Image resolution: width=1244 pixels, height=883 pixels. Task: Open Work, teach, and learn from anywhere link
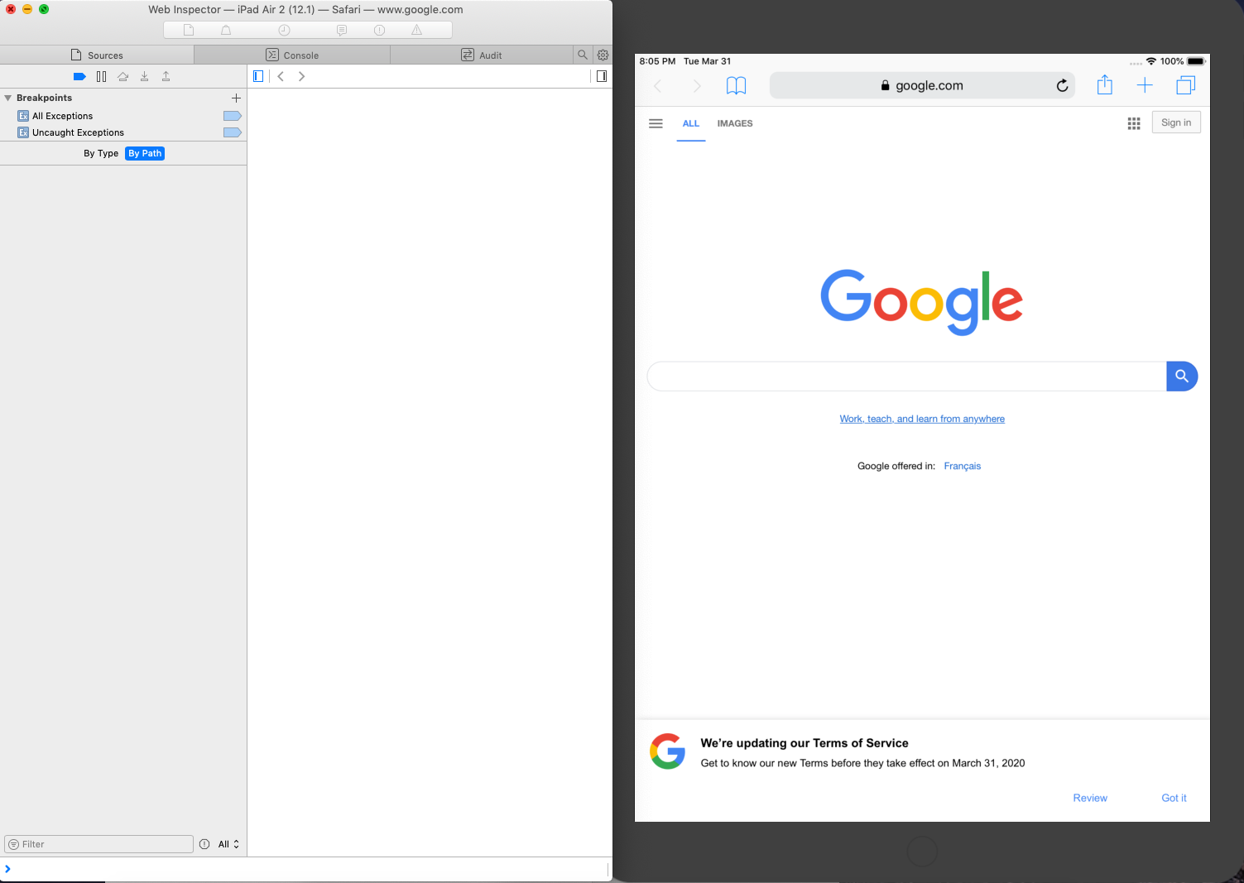[922, 419]
